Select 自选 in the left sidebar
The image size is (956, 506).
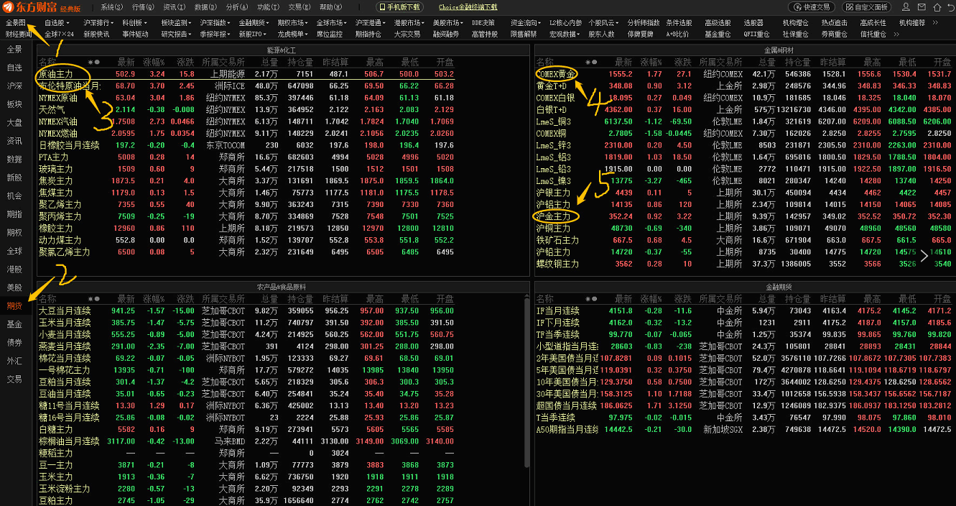point(14,68)
